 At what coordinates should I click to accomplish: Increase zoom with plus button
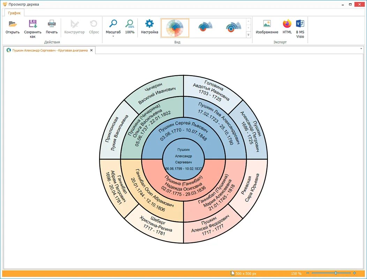pyautogui.click(x=354, y=273)
